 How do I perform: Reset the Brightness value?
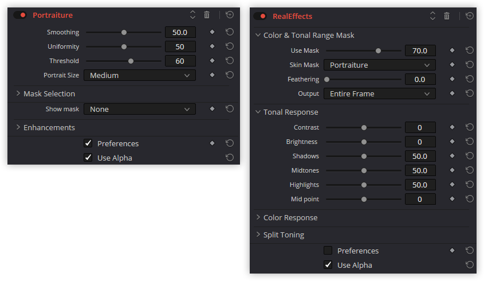coord(470,141)
